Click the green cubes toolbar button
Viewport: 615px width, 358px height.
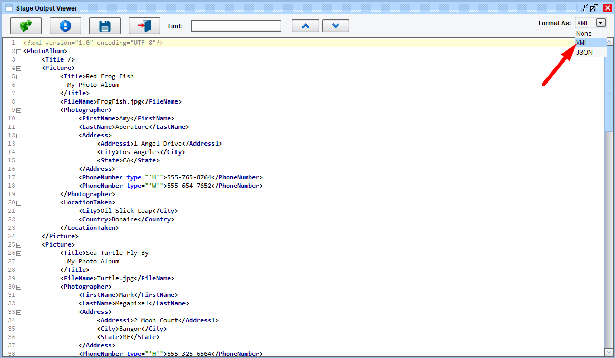coord(26,26)
